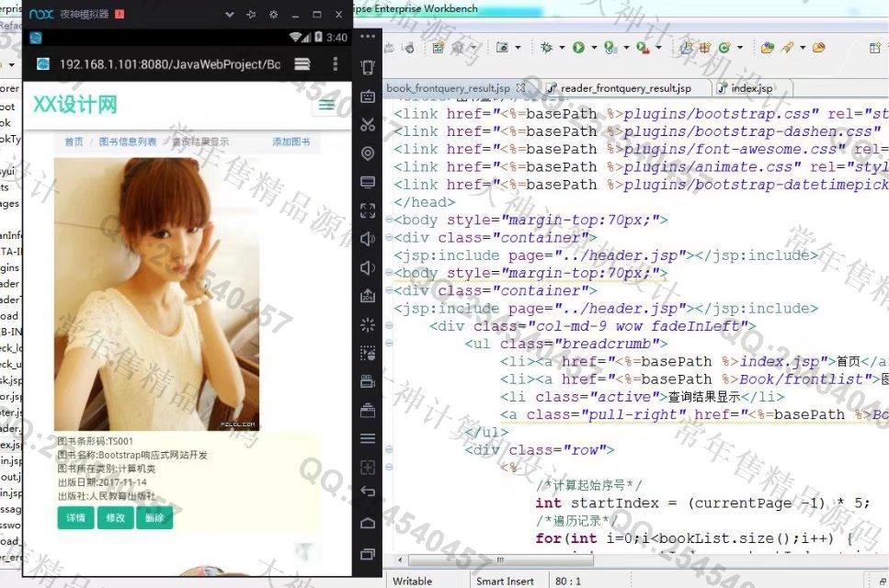Open Android recent apps in Nox sidebar
This screenshot has height=588, width=889.
pos(368,554)
